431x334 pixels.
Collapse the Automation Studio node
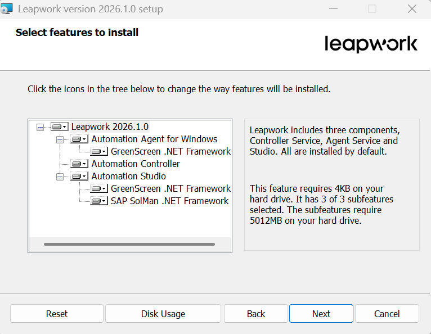click(x=60, y=177)
